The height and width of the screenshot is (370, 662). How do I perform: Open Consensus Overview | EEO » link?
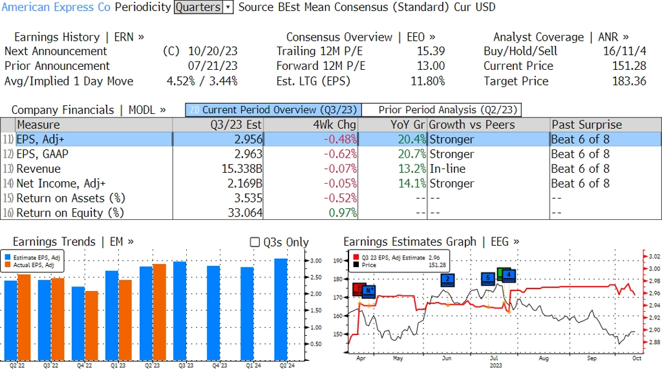(x=361, y=37)
